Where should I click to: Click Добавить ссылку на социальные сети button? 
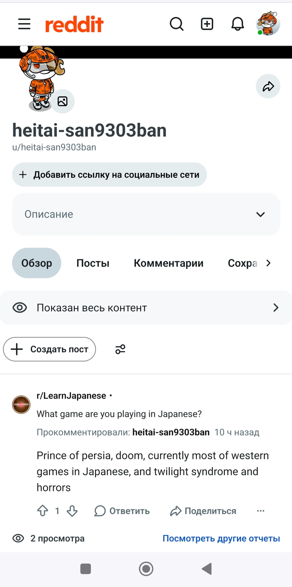[109, 175]
